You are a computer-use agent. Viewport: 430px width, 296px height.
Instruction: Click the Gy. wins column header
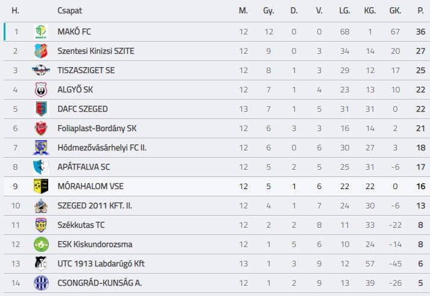pyautogui.click(x=268, y=11)
